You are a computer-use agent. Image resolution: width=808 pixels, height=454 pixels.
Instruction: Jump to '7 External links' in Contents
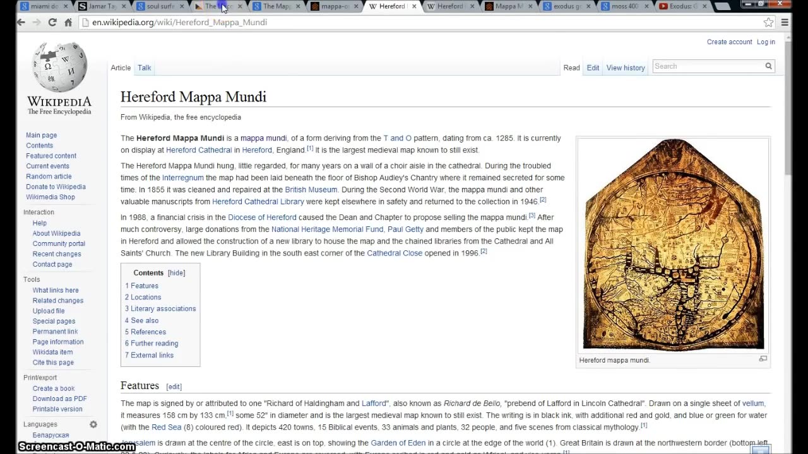[149, 355]
